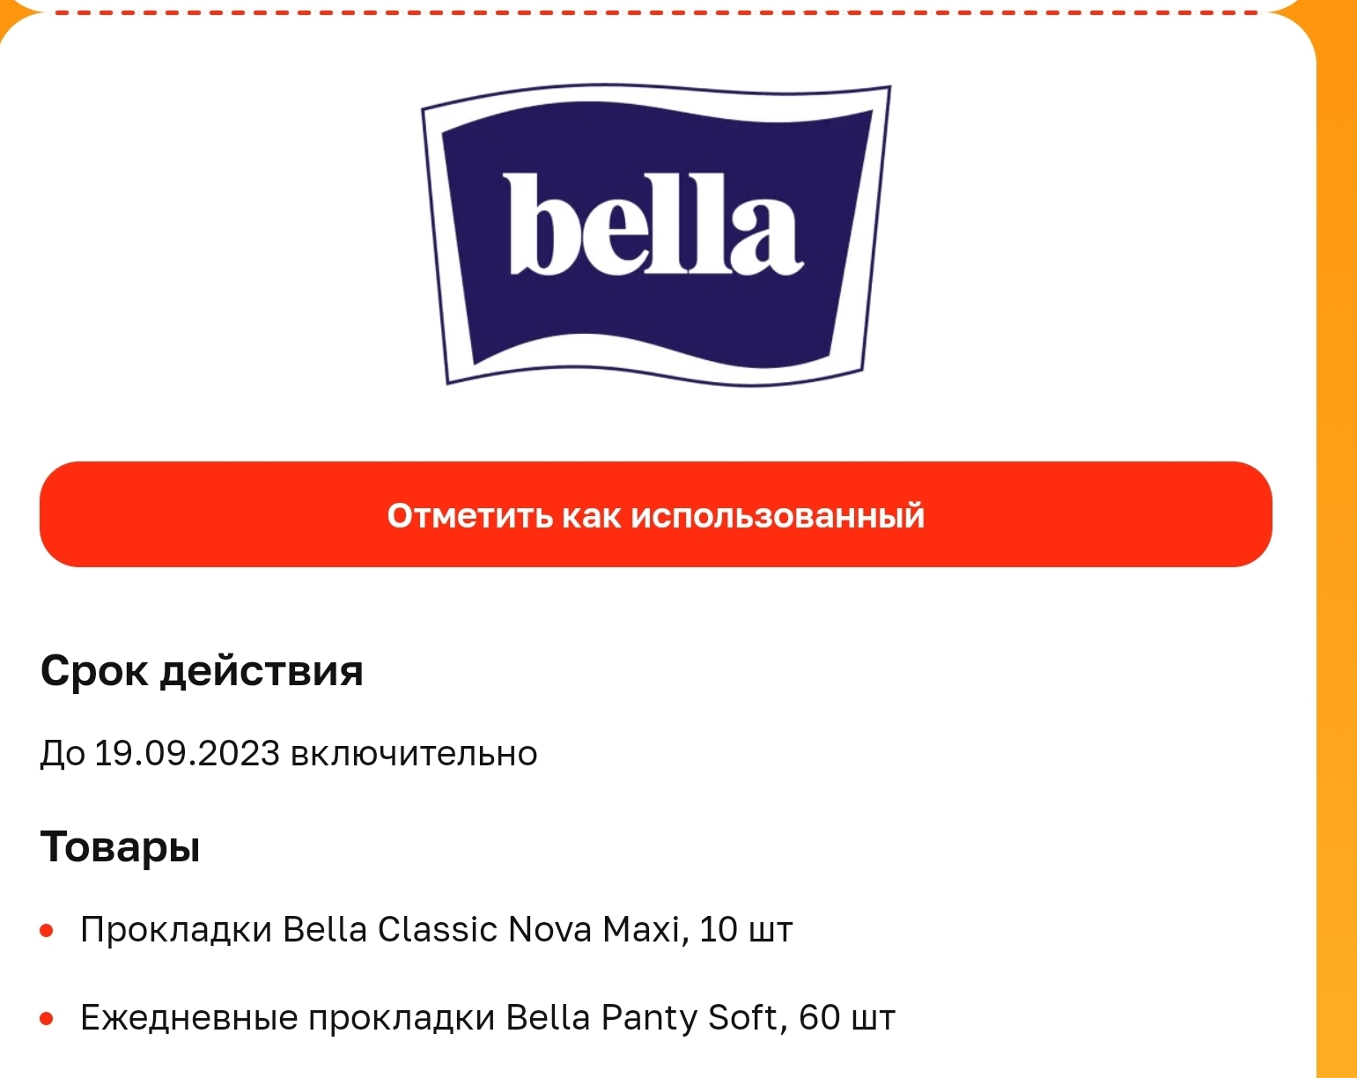Open 'Ежедневные прокладки Bella Panty Soft' item
The width and height of the screenshot is (1357, 1078).
coord(488,1018)
